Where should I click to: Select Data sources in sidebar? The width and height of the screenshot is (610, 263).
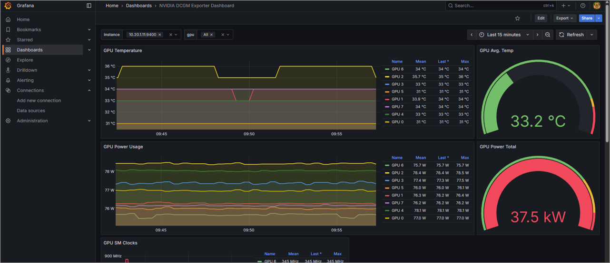pyautogui.click(x=31, y=111)
